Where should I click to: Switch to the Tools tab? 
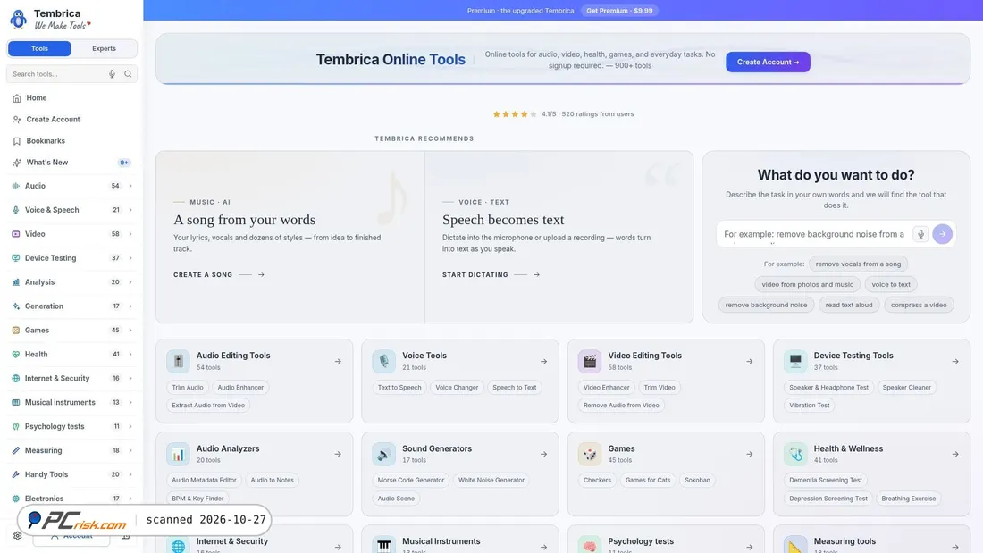click(39, 48)
